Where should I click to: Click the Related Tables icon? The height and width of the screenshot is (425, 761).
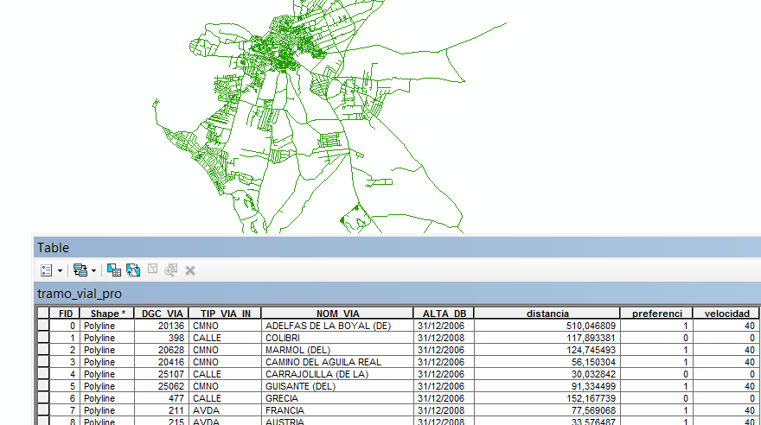(80, 270)
